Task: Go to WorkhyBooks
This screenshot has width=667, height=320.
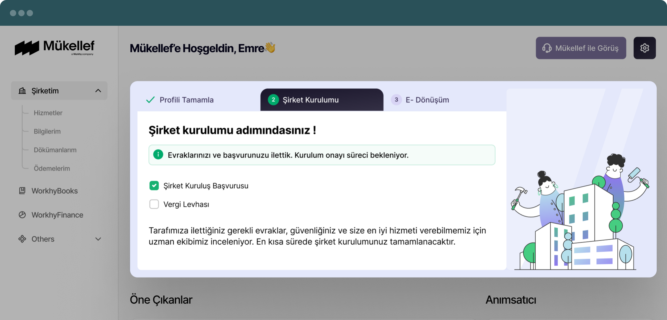Action: 54,191
